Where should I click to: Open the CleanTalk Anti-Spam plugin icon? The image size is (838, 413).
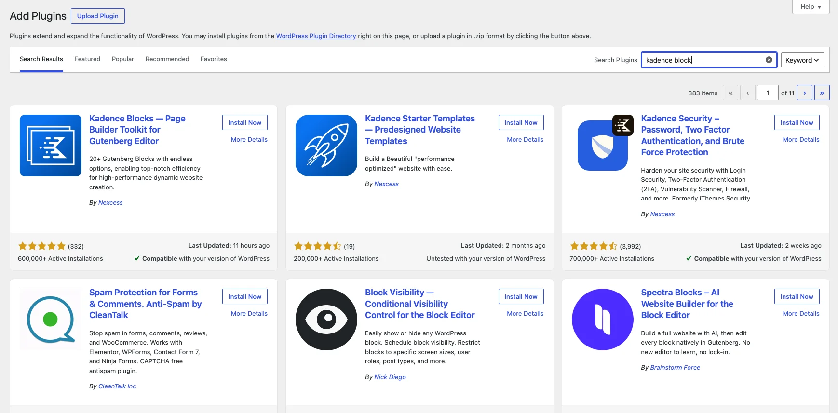point(51,320)
